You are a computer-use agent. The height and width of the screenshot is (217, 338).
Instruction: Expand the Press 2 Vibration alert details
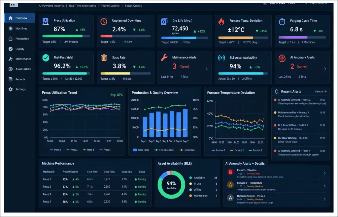(325, 173)
